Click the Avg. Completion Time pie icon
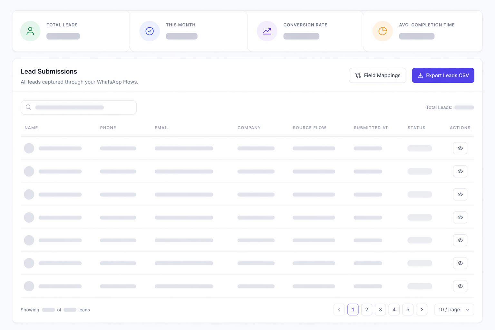Screen dimensions: 495x330 [x=383, y=31]
